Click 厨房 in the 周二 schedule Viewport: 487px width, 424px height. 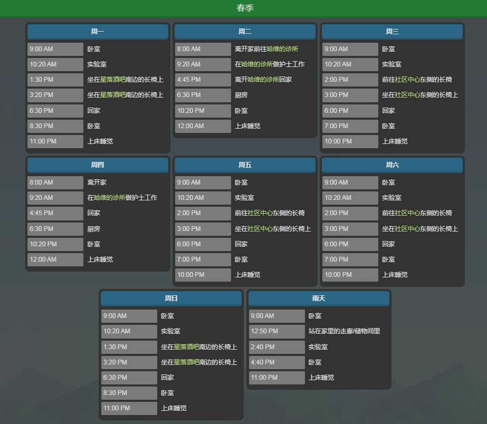click(241, 95)
